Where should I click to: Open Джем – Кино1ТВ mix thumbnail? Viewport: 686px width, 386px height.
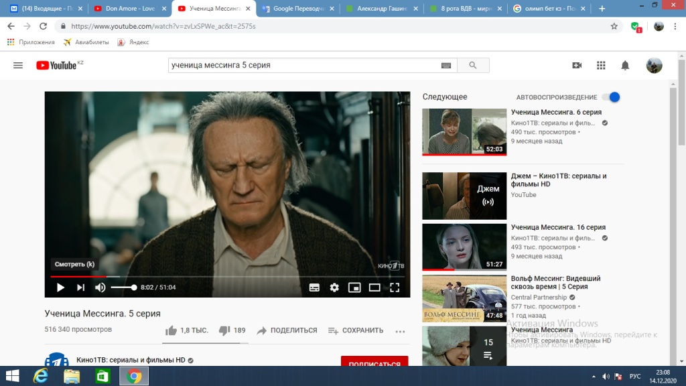click(464, 196)
